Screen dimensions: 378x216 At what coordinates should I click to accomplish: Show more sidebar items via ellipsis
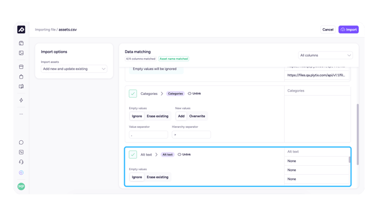click(21, 114)
